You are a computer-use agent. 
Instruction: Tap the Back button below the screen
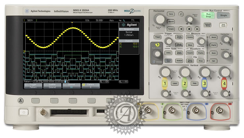(20, 101)
